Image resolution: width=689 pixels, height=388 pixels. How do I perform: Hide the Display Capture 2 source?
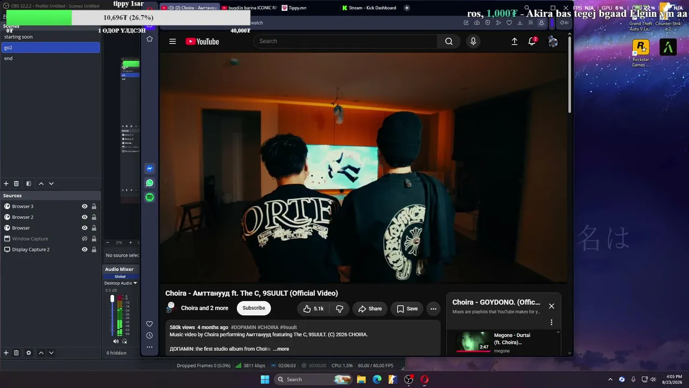pos(85,250)
